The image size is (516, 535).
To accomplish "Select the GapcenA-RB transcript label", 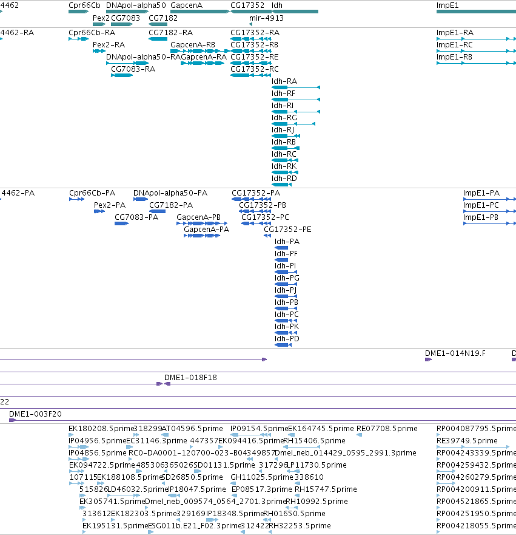I will 193,45.
